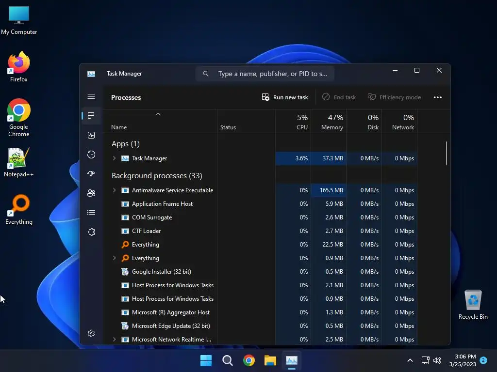Select the Notepad++ desktop shortcut
The width and height of the screenshot is (497, 372).
click(19, 162)
